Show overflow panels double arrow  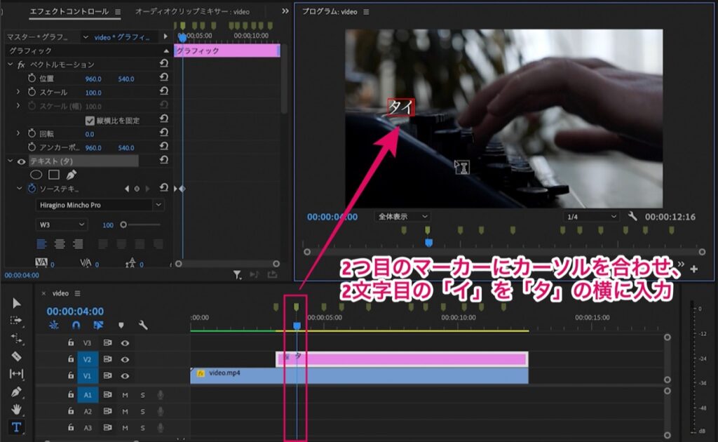[x=285, y=11]
